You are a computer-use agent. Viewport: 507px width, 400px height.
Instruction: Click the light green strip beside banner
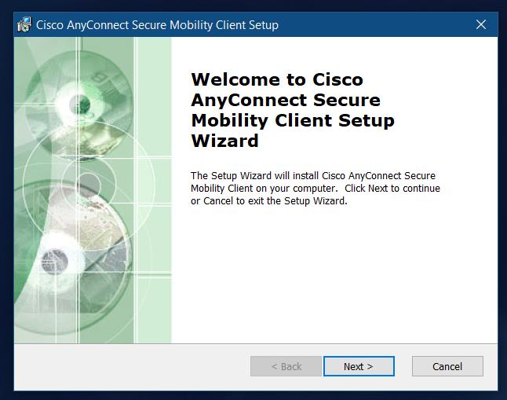pos(155,190)
